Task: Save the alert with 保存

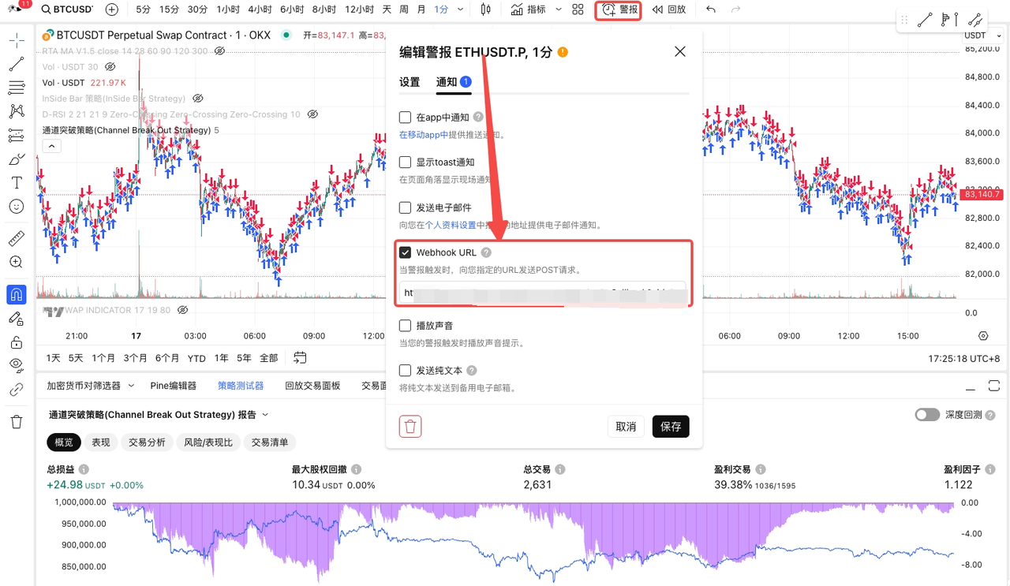Action: 671,427
